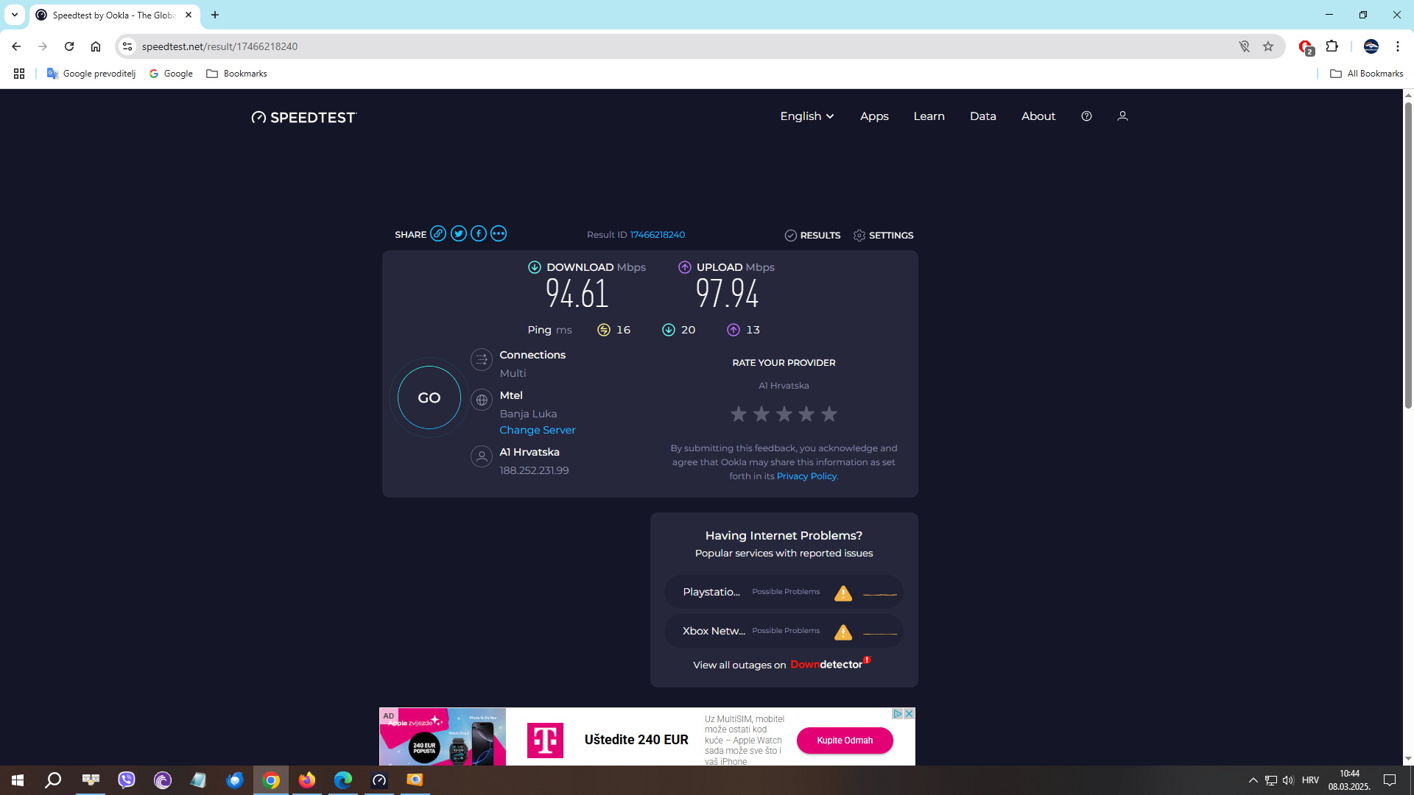1414x795 pixels.
Task: Open notification center icon
Action: pos(1390,780)
